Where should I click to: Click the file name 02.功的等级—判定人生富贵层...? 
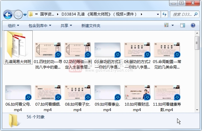point(77,64)
